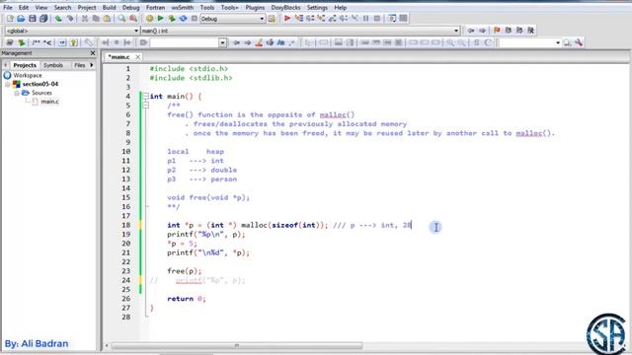
Task: Open dropdown beside the search wrench
Action: click(558, 42)
